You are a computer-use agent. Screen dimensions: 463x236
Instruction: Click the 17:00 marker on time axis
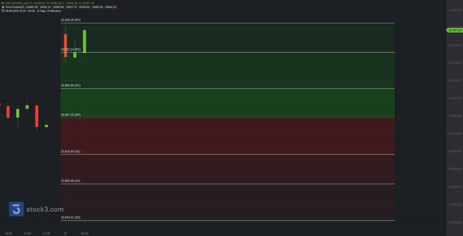(27, 233)
